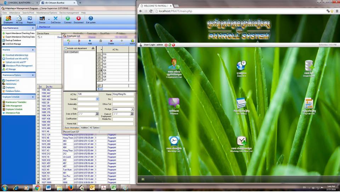The width and height of the screenshot is (340, 192).
Task: Click the AC Log toolbar icon
Action: [19, 19]
